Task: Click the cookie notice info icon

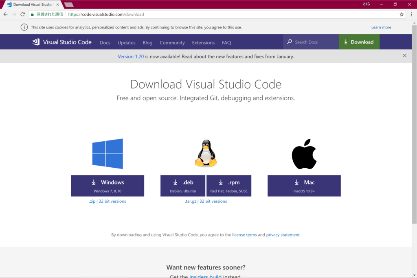Action: [x=24, y=27]
